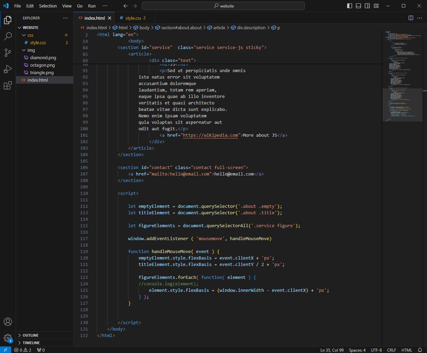Open the Extensions view

point(7,86)
